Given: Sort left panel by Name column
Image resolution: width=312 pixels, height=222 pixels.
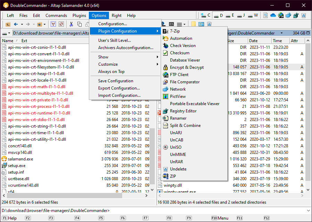Looking at the screenshot, I should pos(8,41).
